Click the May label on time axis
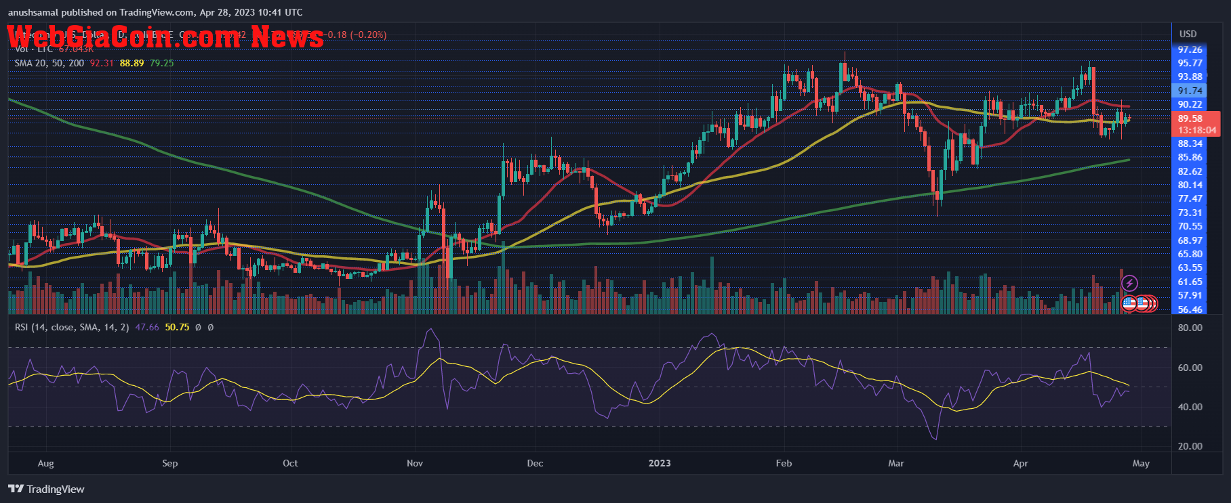Image resolution: width=1231 pixels, height=503 pixels. coord(1141,463)
